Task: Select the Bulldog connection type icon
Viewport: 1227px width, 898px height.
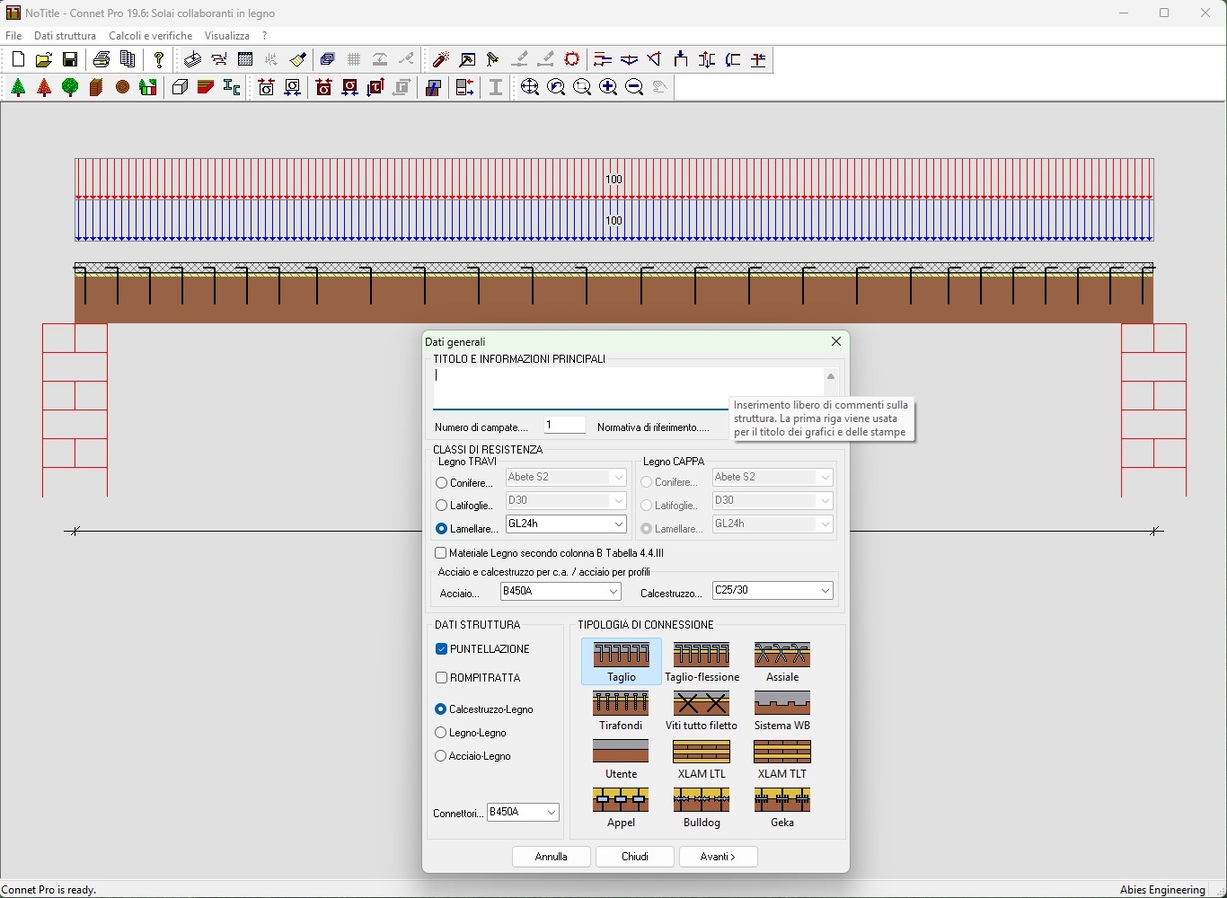Action: [702, 807]
